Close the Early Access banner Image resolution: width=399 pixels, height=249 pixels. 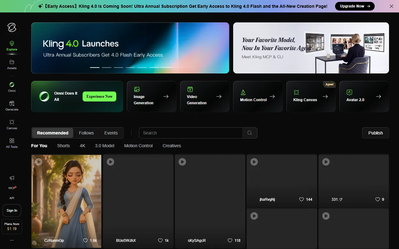click(392, 6)
